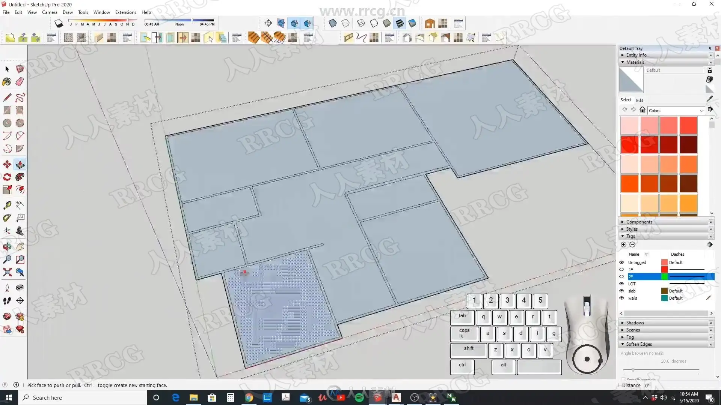
Task: Switch to the Edit tab in Materials
Action: point(640,100)
